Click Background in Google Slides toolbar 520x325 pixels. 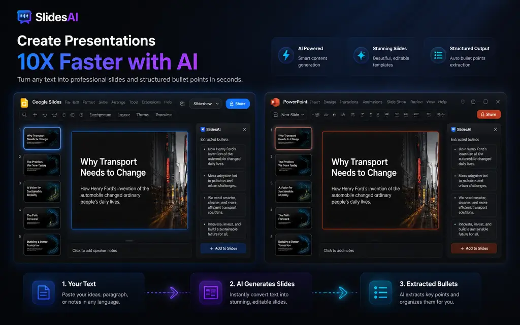click(x=101, y=115)
